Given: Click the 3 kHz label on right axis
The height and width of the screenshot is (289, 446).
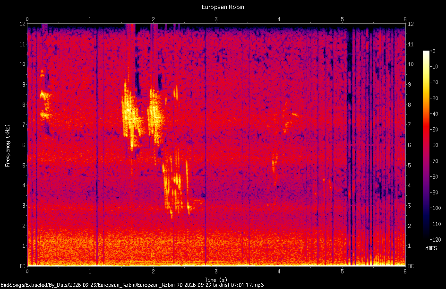Looking at the screenshot, I should pyautogui.click(x=409, y=205).
